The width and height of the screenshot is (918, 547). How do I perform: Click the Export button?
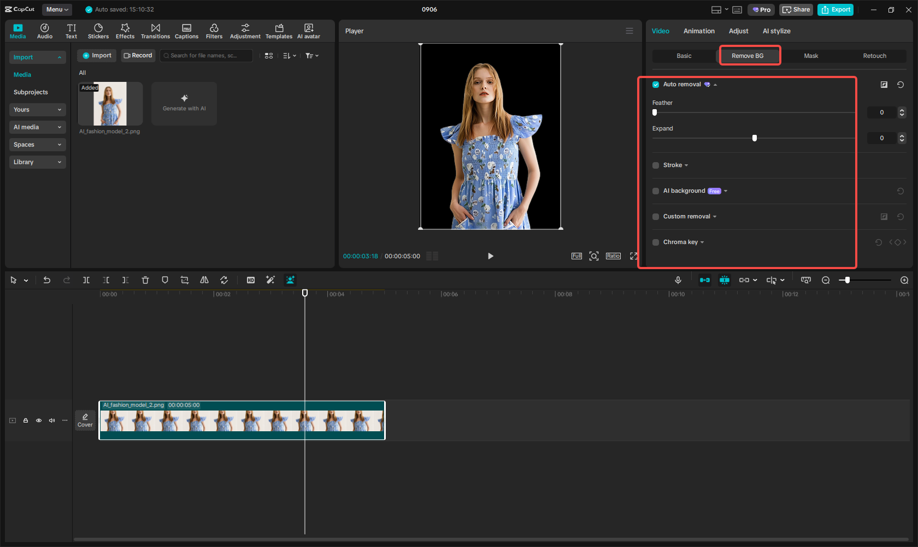coord(835,9)
